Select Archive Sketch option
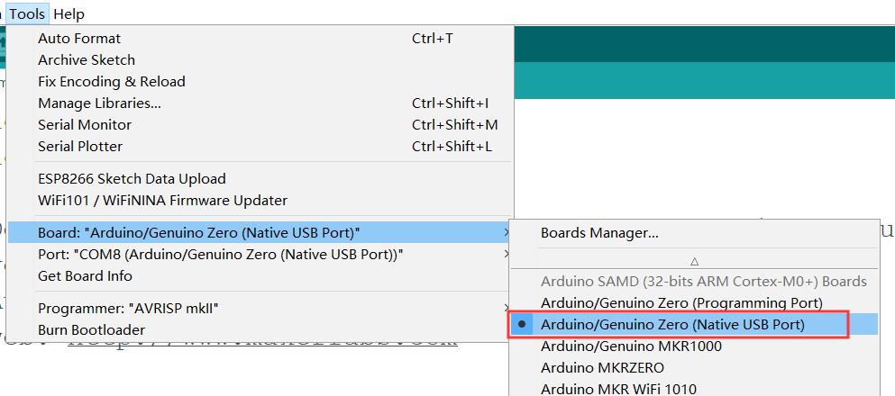 (x=87, y=60)
